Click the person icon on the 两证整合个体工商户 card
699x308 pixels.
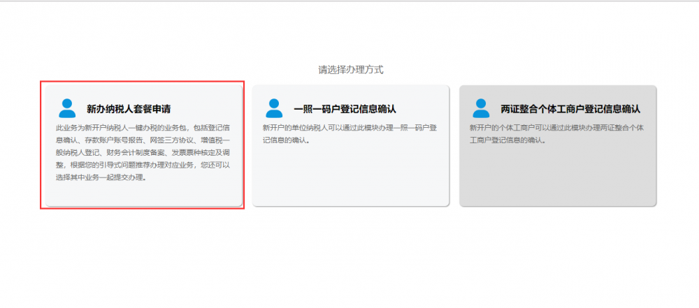[x=481, y=108]
